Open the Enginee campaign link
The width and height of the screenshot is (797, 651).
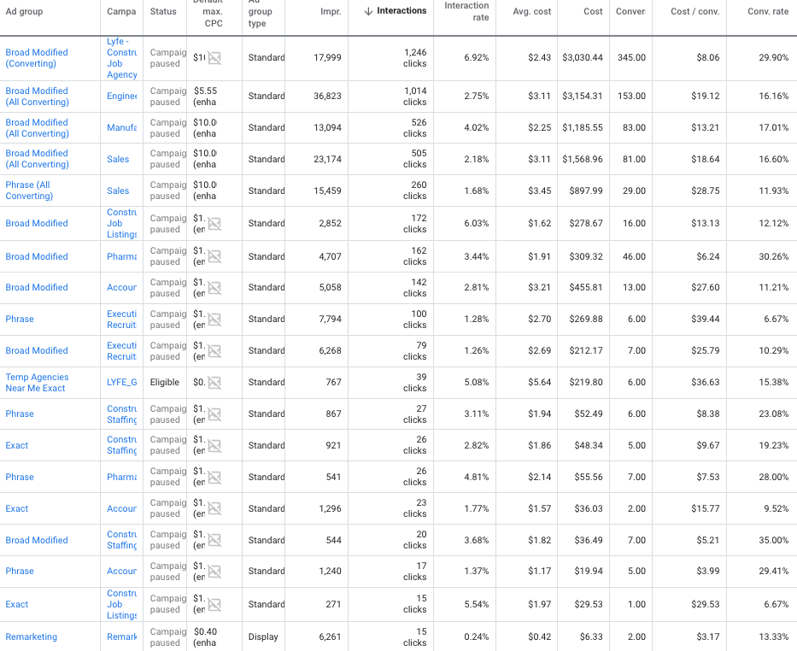[x=121, y=96]
